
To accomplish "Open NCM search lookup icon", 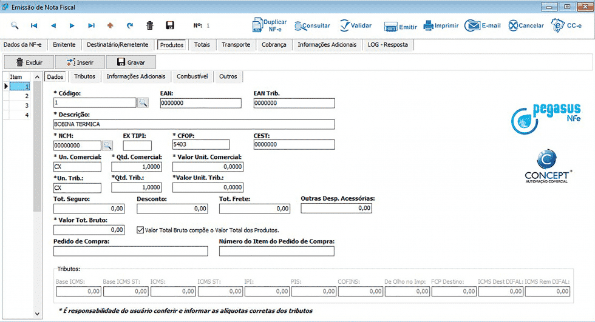I will 107,146.
